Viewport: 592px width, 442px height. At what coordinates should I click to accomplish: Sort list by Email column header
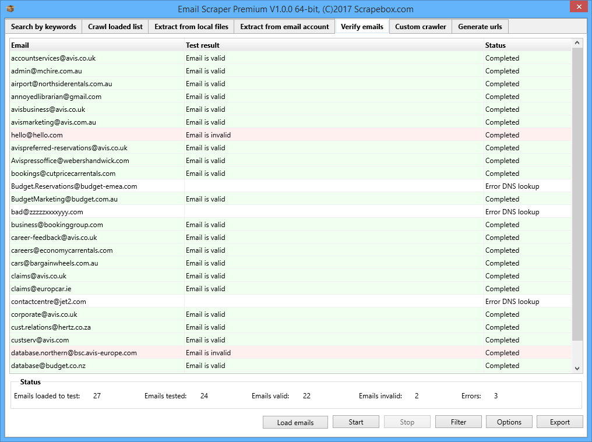[x=96, y=45]
